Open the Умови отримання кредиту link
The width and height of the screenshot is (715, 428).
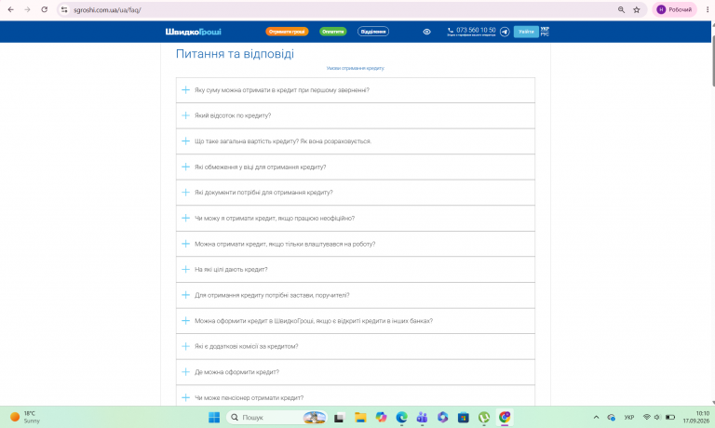[x=356, y=68]
